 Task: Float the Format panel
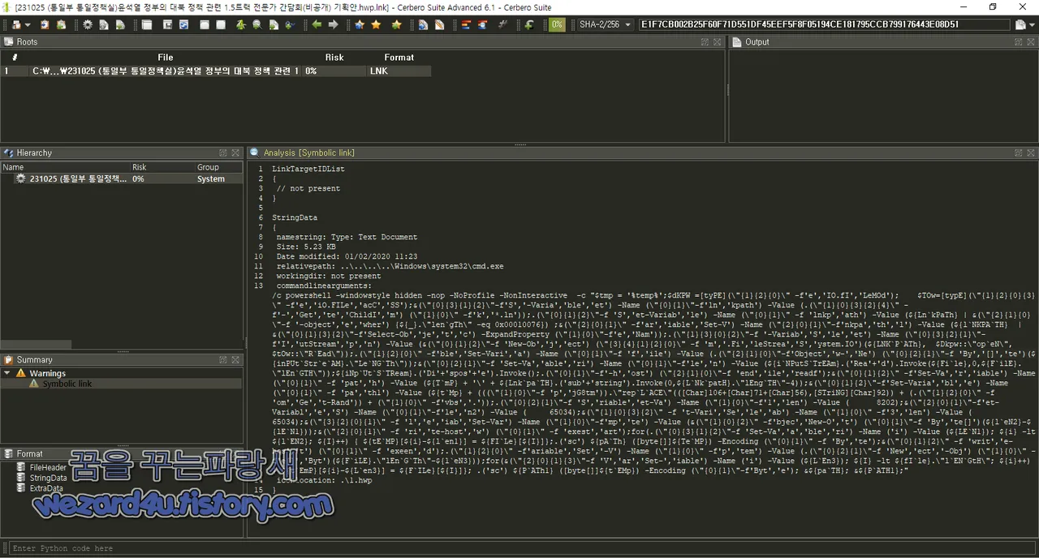(222, 453)
